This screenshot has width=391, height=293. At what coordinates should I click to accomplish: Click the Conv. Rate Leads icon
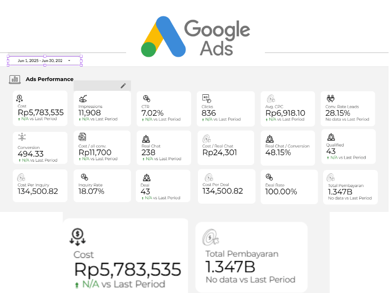(x=331, y=99)
